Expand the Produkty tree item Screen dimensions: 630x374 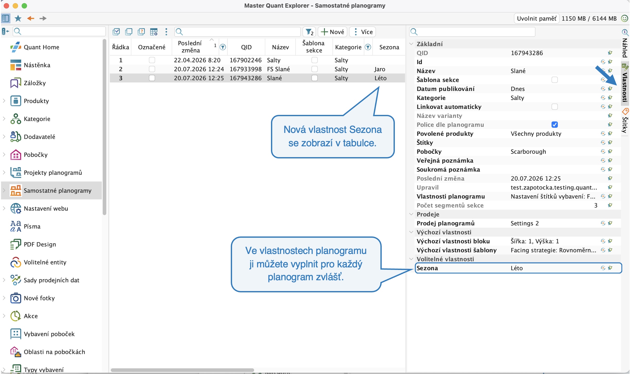click(4, 101)
